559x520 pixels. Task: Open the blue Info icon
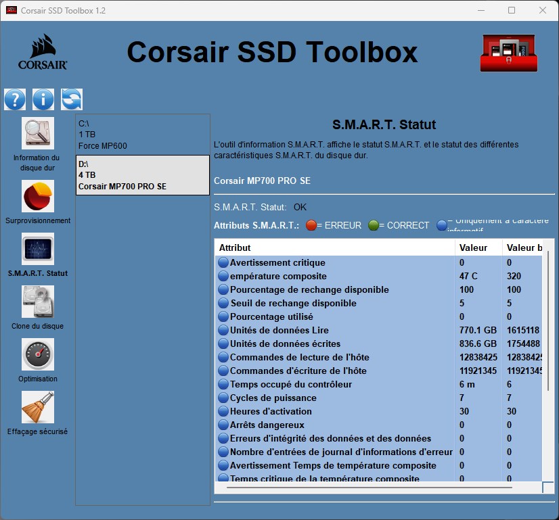43,99
